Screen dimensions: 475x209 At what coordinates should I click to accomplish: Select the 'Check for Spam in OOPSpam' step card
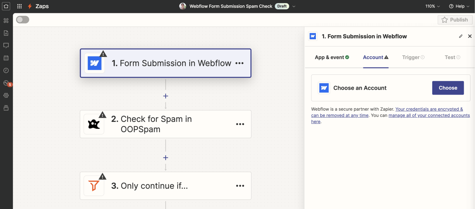click(x=166, y=124)
